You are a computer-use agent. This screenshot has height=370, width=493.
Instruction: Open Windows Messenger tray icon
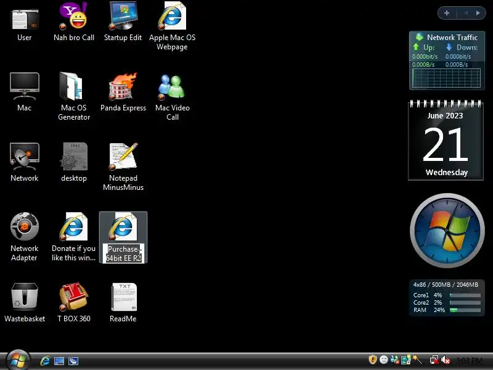tap(394, 360)
